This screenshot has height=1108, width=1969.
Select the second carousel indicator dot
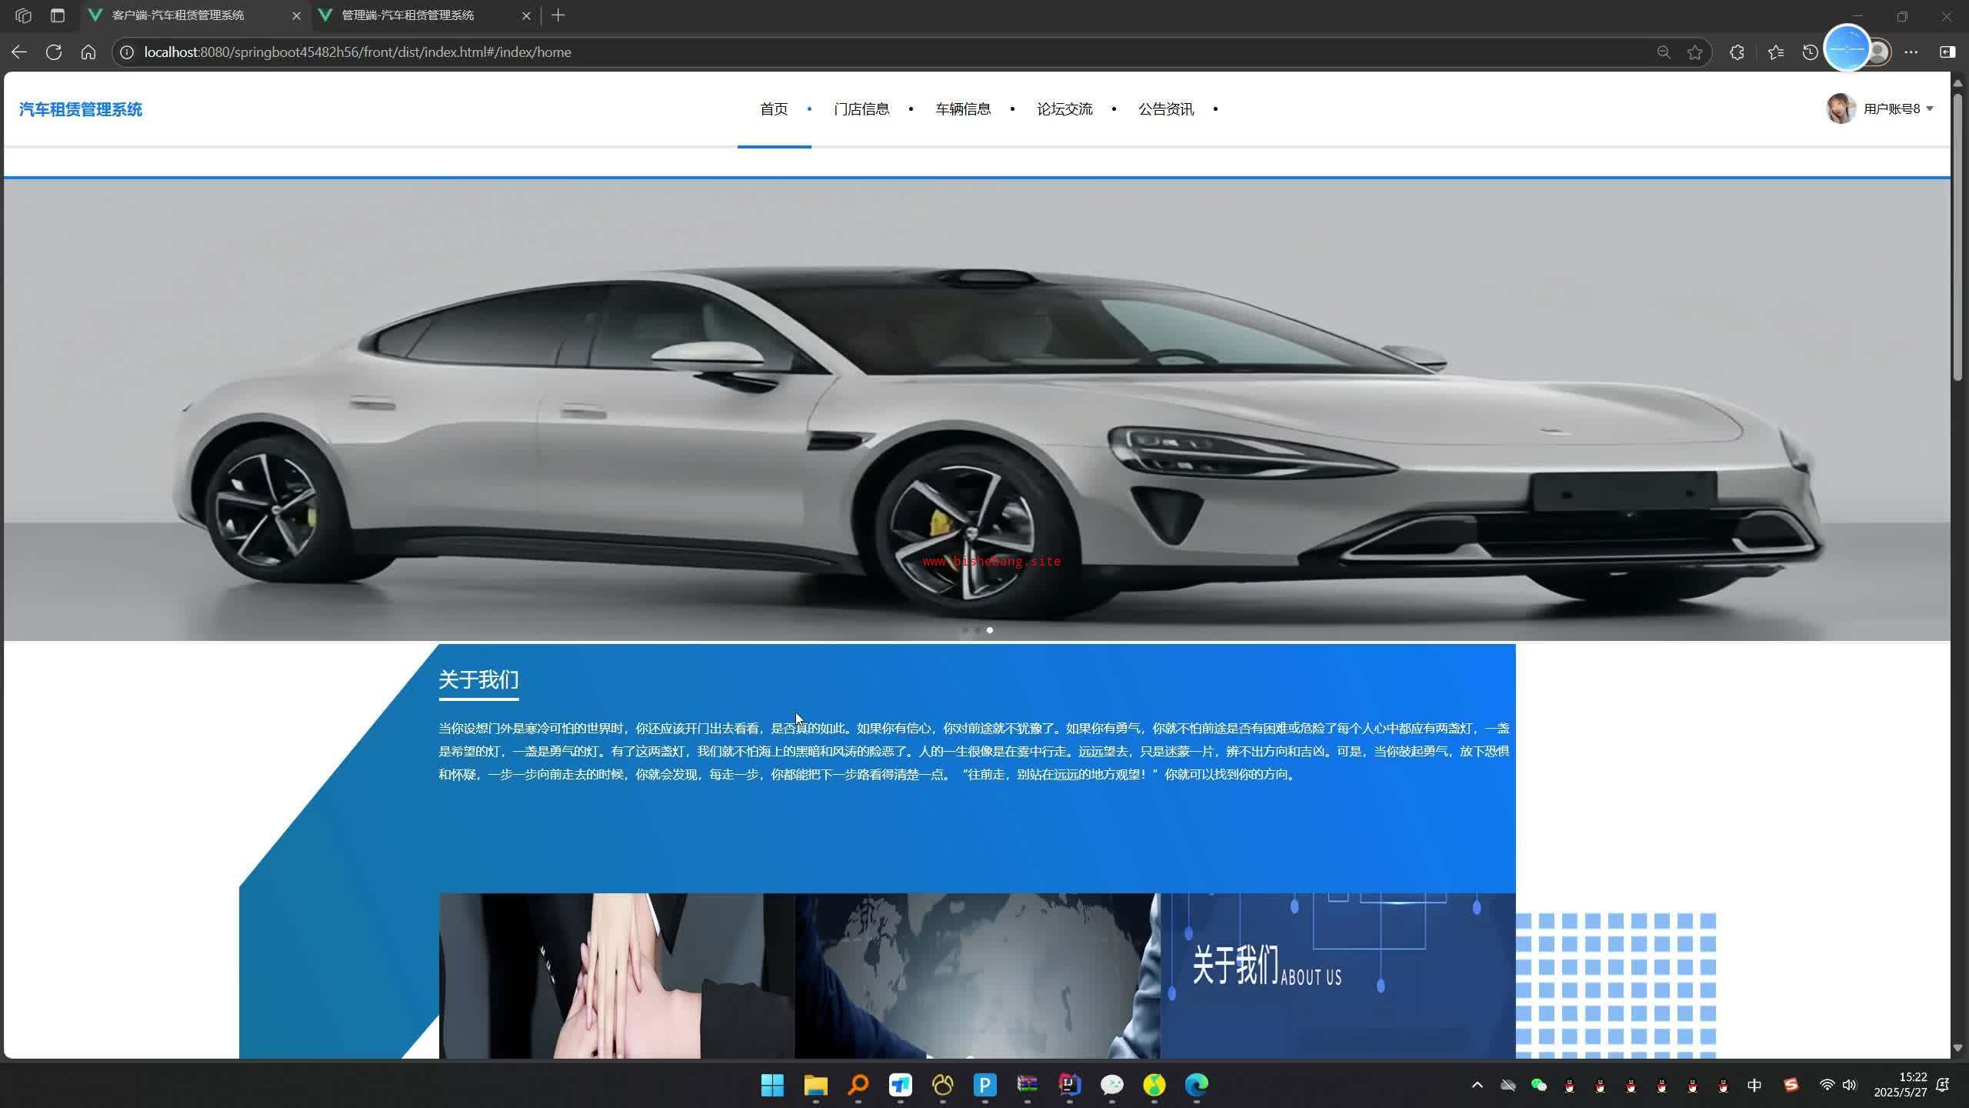click(x=978, y=630)
